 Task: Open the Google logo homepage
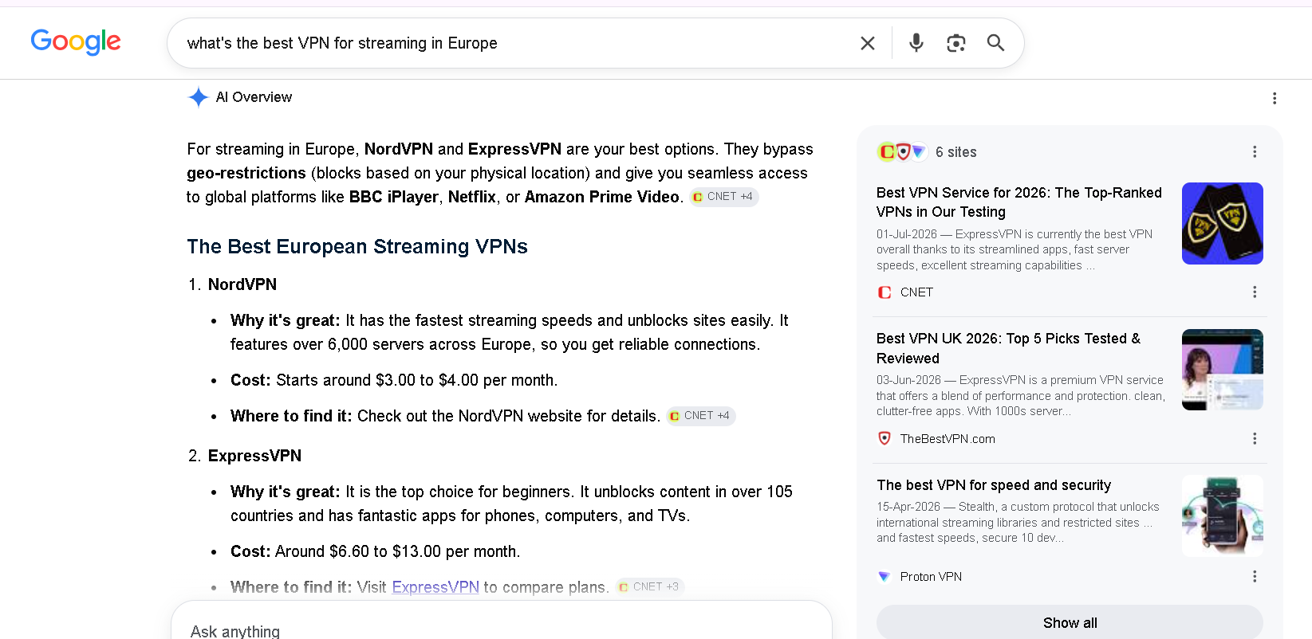point(76,41)
